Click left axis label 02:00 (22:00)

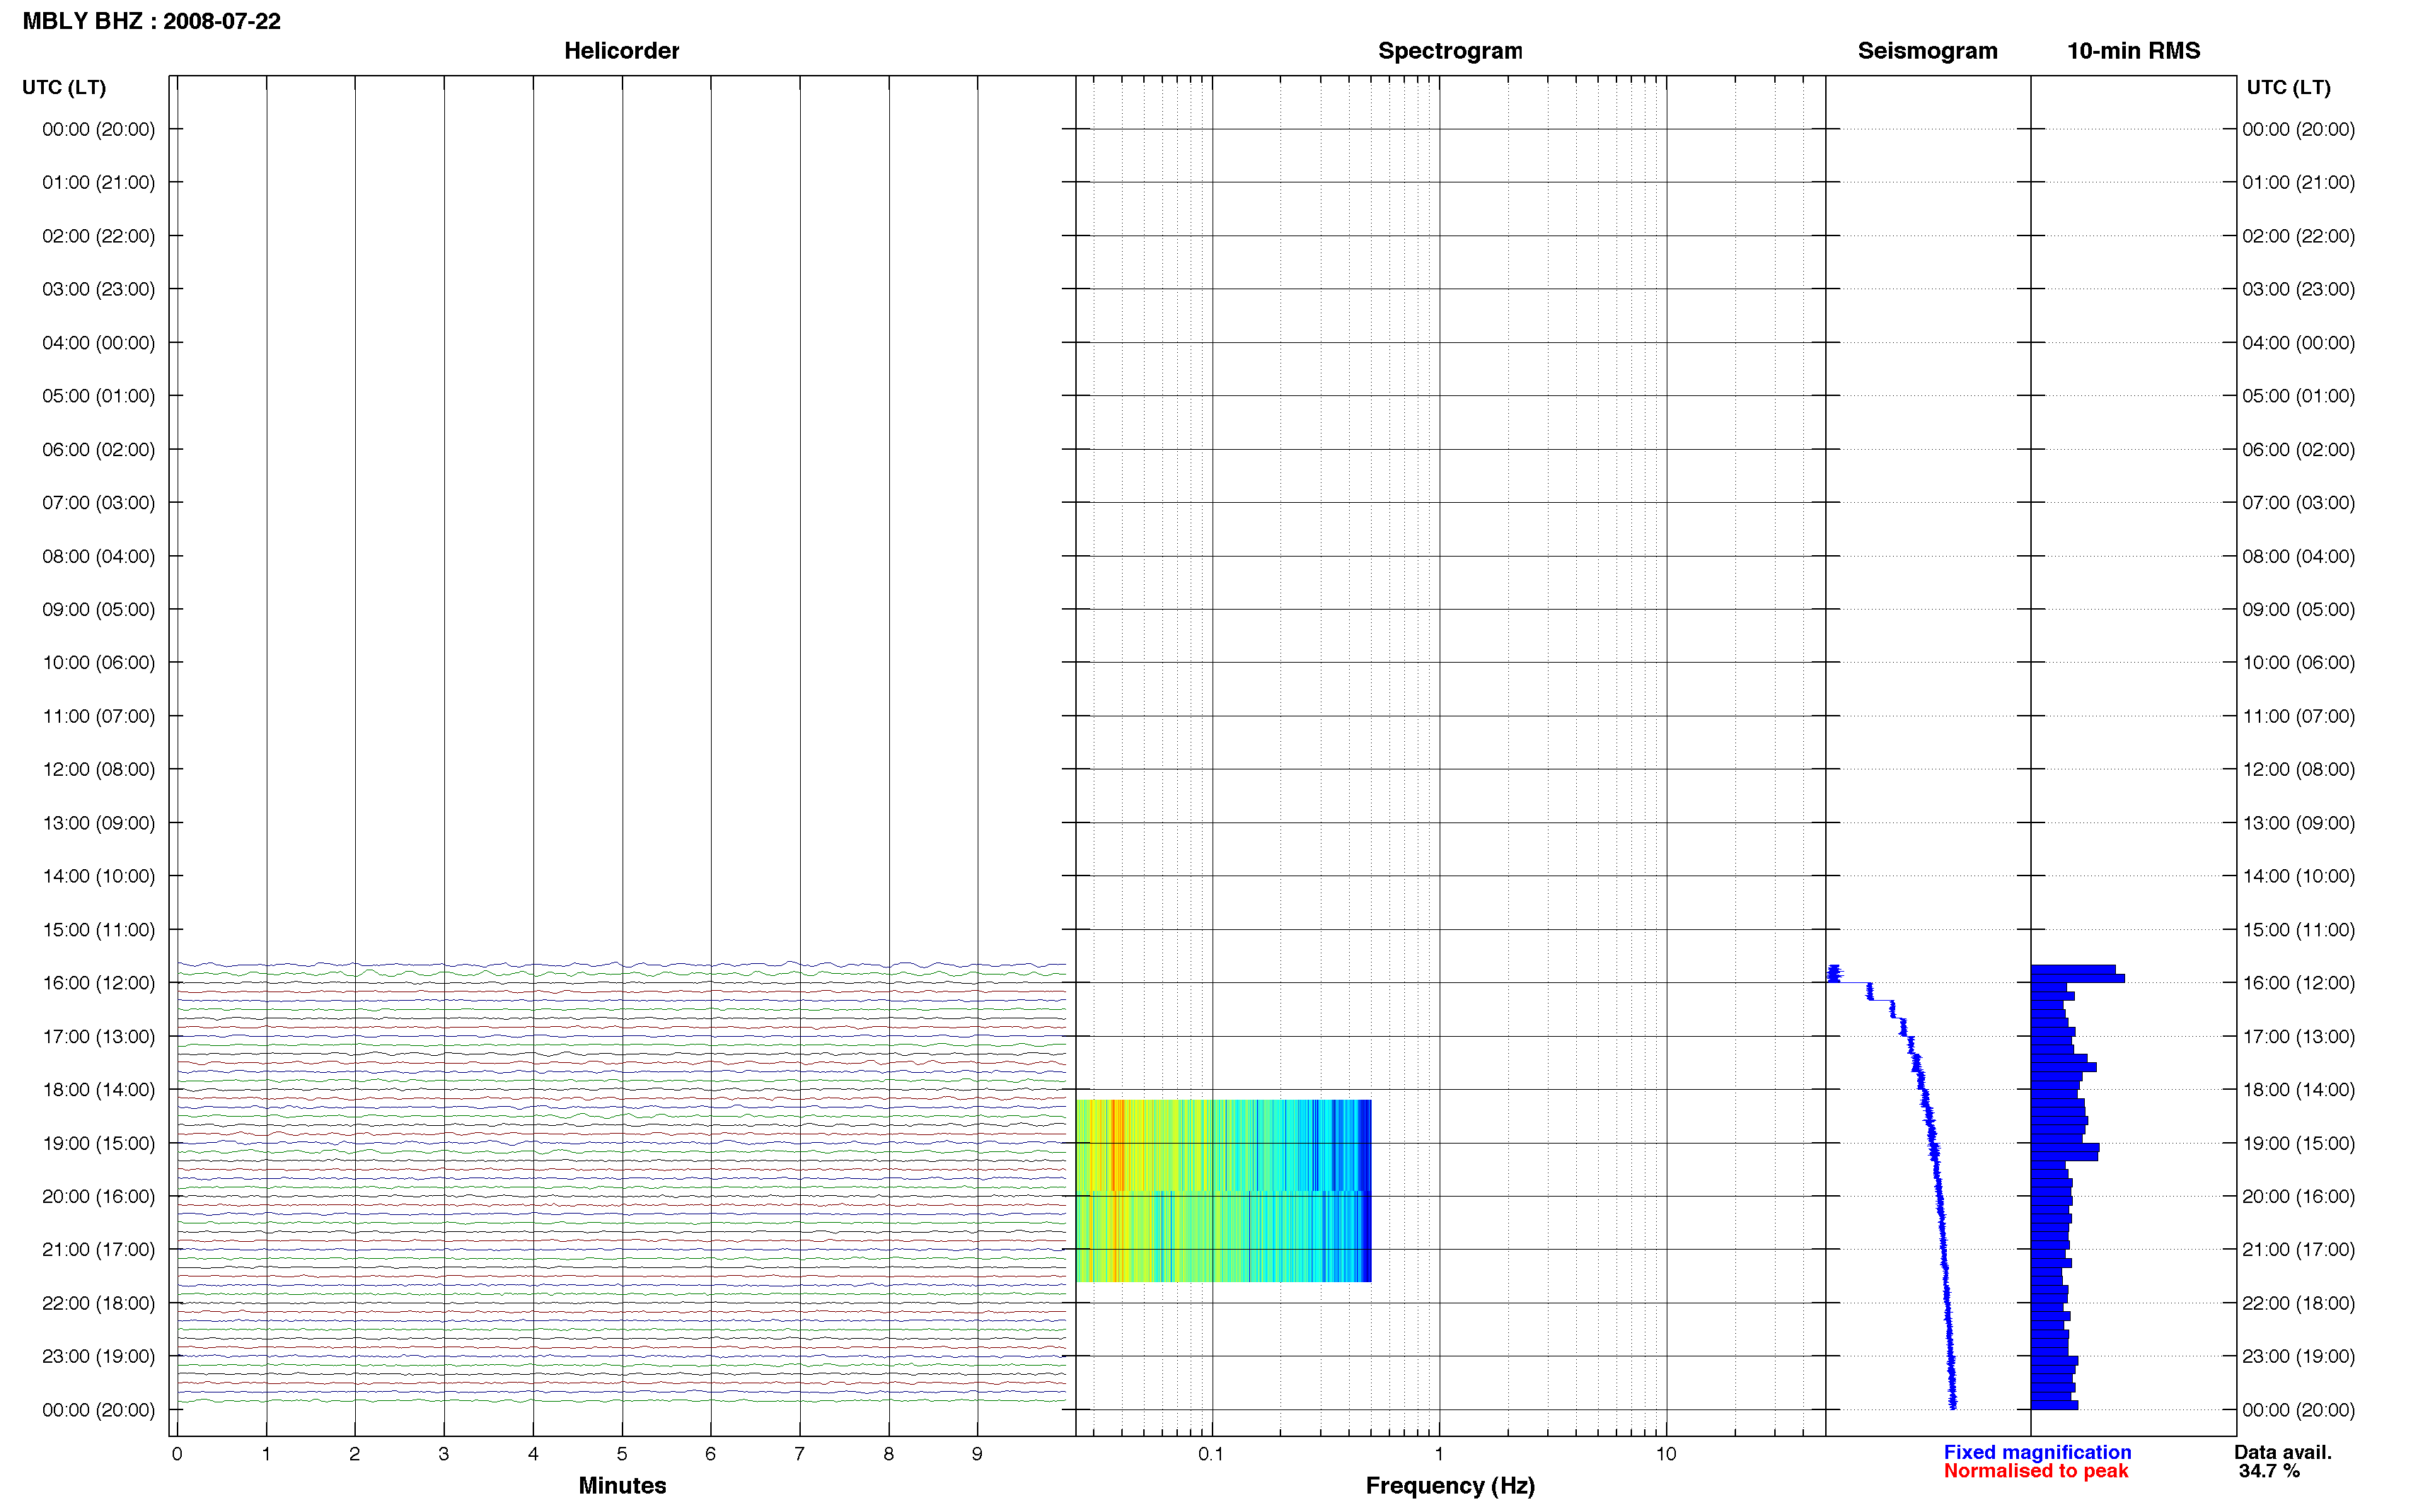(x=98, y=236)
